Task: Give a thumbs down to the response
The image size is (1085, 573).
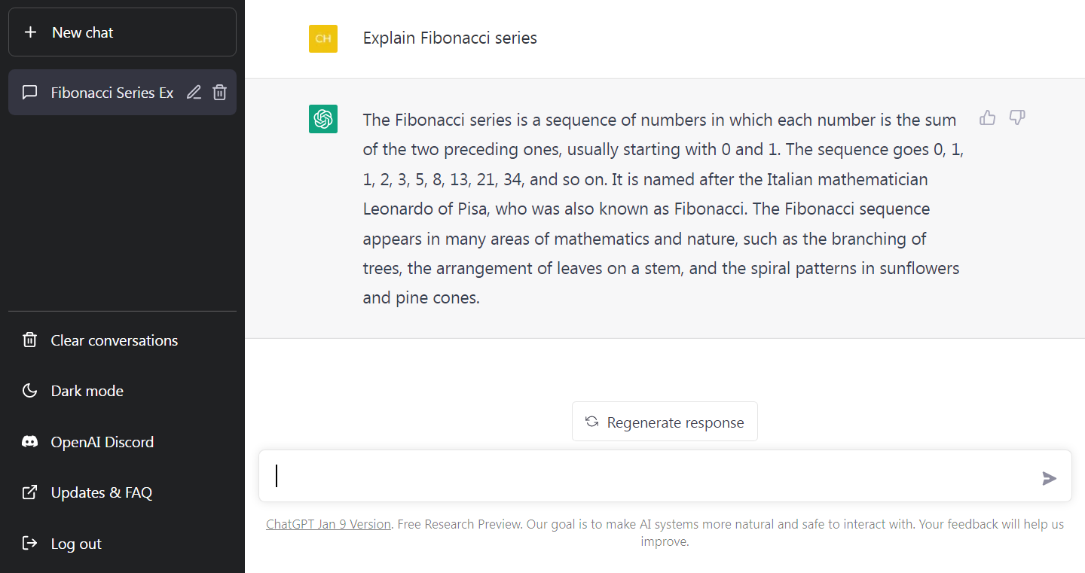Action: [1017, 118]
